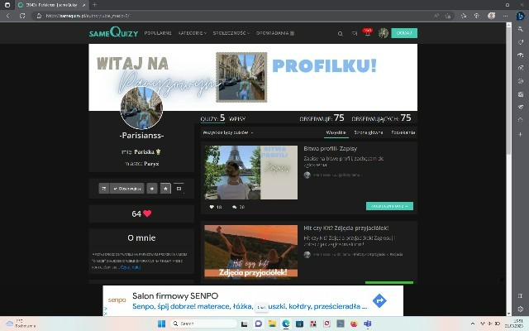Click the Eiffel Tower quiz thumbnail
Viewport: 529px width, 331px height.
(x=250, y=172)
